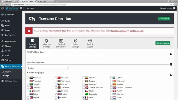Click the Armenian flag icon
This screenshot has width=178, height=100.
click(31, 81)
